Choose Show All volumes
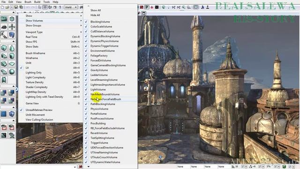This screenshot has width=300, height=169. coord(96,10)
